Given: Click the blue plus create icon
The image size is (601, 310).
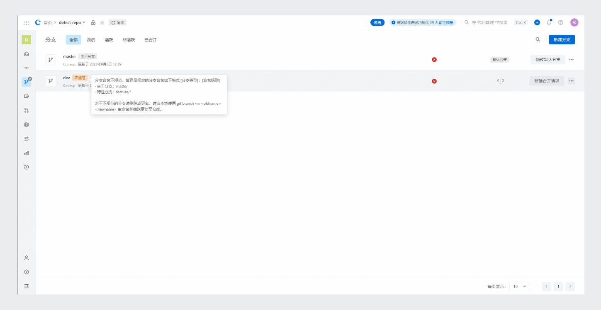Looking at the screenshot, I should (x=537, y=22).
